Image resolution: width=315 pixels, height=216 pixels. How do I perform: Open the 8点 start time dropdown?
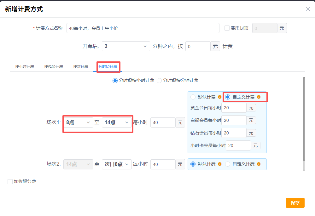(x=78, y=122)
